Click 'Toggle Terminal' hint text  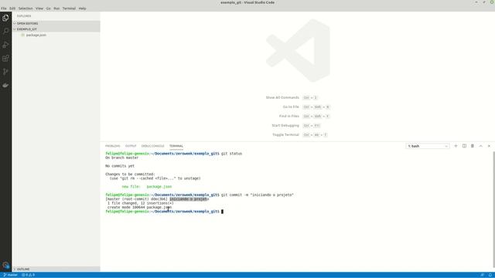pos(285,135)
